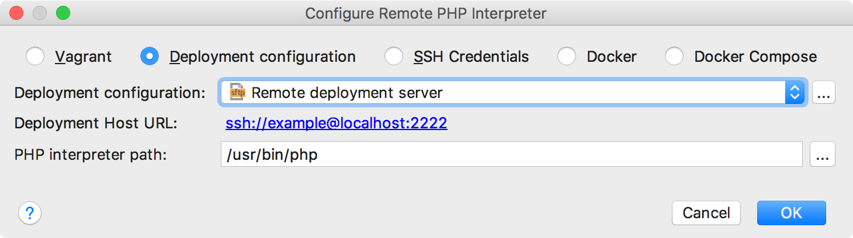Image resolution: width=853 pixels, height=238 pixels.
Task: Confirm with the OK button
Action: click(x=792, y=213)
